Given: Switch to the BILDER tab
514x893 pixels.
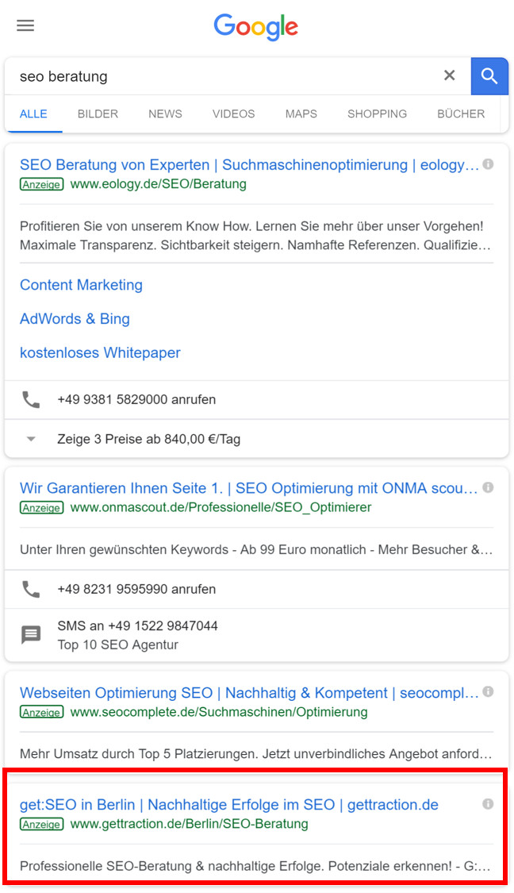Looking at the screenshot, I should pos(97,114).
